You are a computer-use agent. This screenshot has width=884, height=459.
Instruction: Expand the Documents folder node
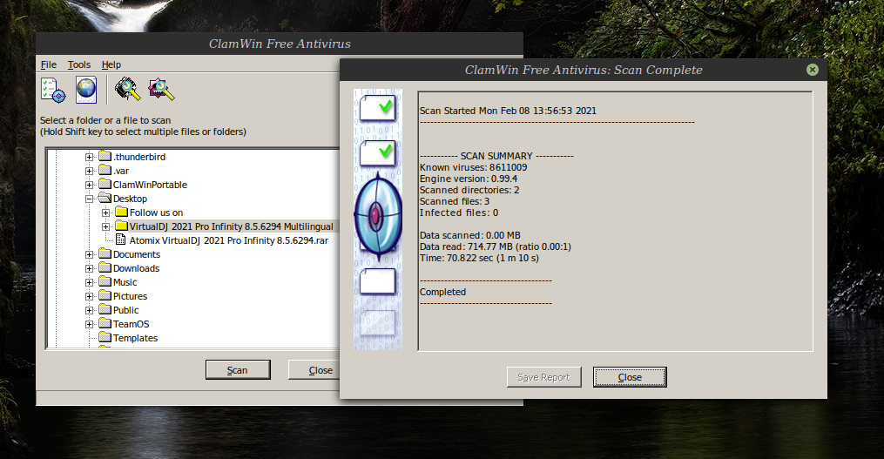(89, 254)
